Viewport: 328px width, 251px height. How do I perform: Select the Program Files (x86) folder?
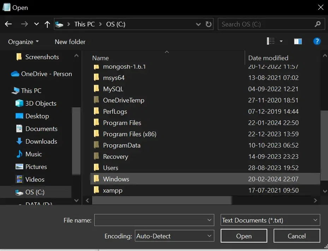pos(130,134)
